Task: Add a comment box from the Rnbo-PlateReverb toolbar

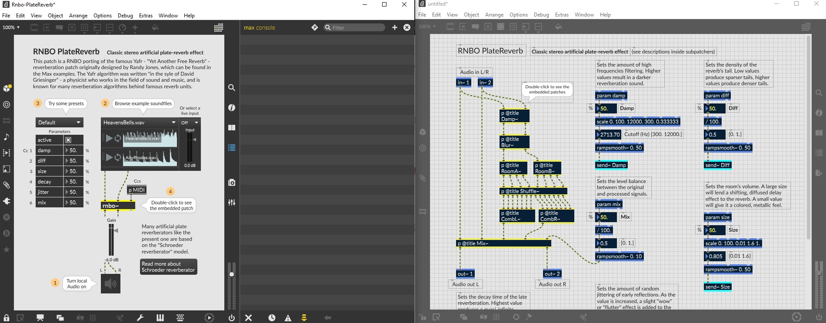Action: click(x=59, y=27)
